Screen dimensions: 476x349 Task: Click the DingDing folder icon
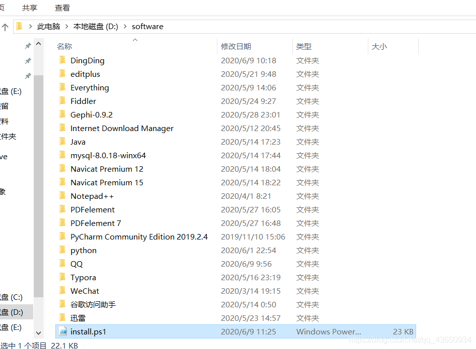coord(62,60)
